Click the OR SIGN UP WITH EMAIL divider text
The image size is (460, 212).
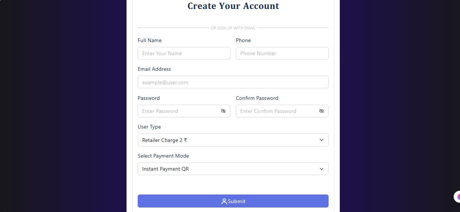[x=233, y=28]
